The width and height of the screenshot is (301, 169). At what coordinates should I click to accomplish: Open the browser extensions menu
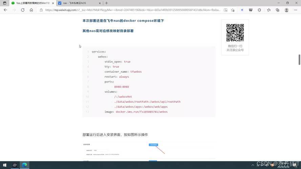(x=259, y=10)
